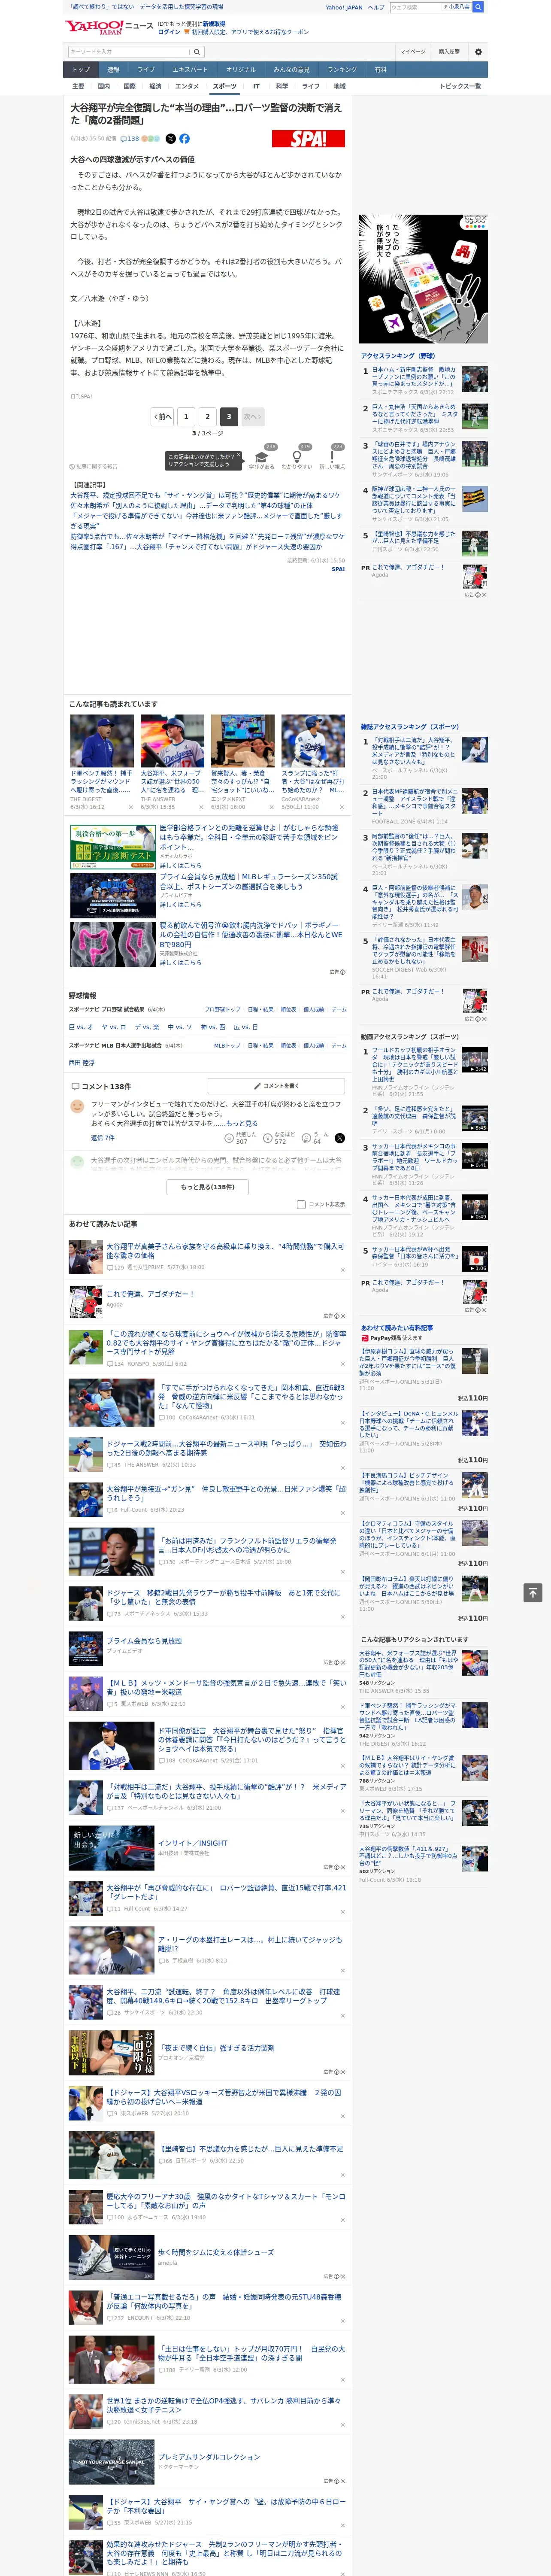Expand top comment with its もっと見る link
Screen dimensions: 551x2576
coord(242,1123)
